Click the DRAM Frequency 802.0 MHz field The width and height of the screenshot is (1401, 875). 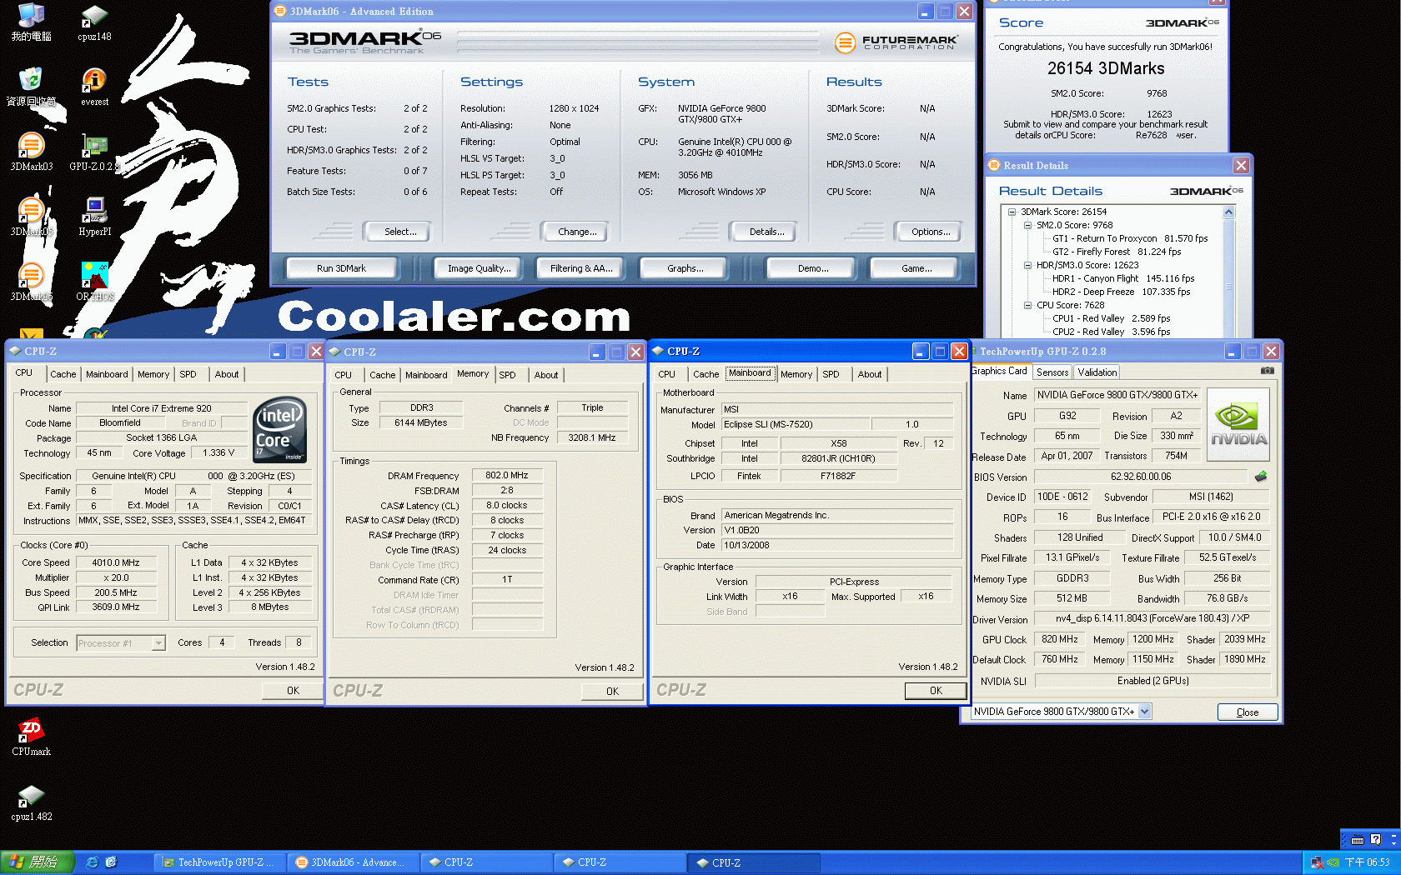point(507,476)
